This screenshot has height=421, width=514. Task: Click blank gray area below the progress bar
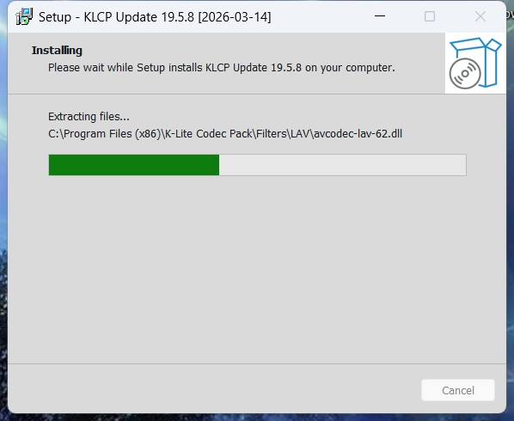click(x=257, y=269)
